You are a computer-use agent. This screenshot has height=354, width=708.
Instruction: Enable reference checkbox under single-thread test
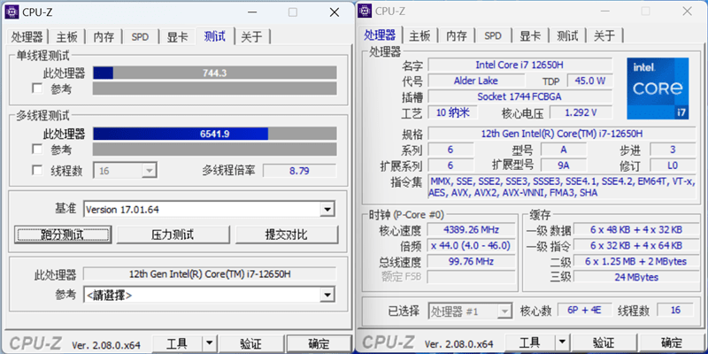37,88
